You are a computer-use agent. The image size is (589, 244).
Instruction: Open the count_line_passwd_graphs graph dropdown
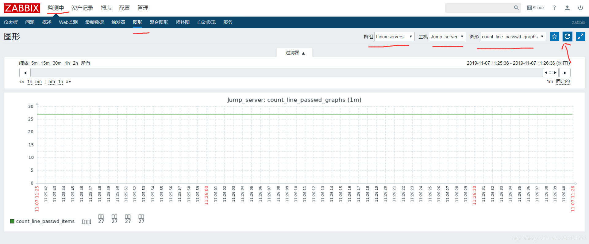point(513,36)
